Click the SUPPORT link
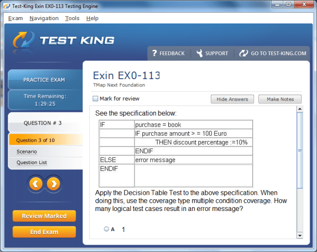Viewport: 317px width, 252px height. [x=217, y=53]
